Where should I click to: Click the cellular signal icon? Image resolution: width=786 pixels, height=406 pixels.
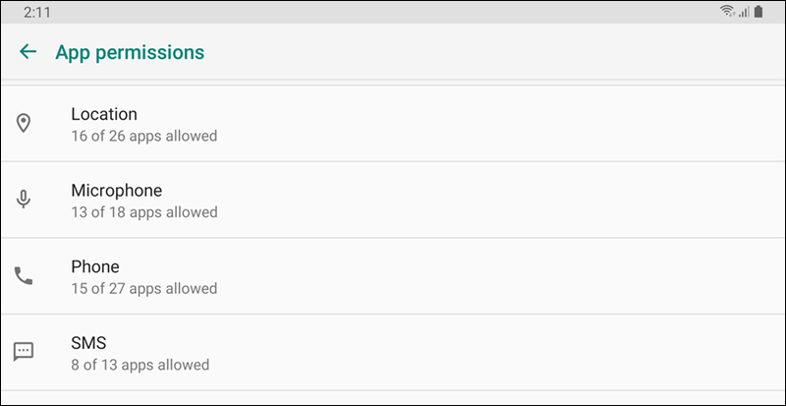(x=744, y=11)
